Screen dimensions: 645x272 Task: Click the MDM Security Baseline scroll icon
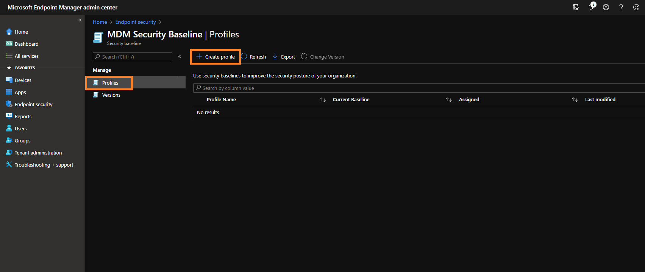98,37
